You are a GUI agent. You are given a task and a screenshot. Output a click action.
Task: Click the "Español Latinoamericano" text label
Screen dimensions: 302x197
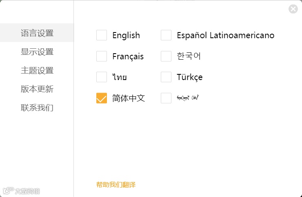click(x=225, y=35)
